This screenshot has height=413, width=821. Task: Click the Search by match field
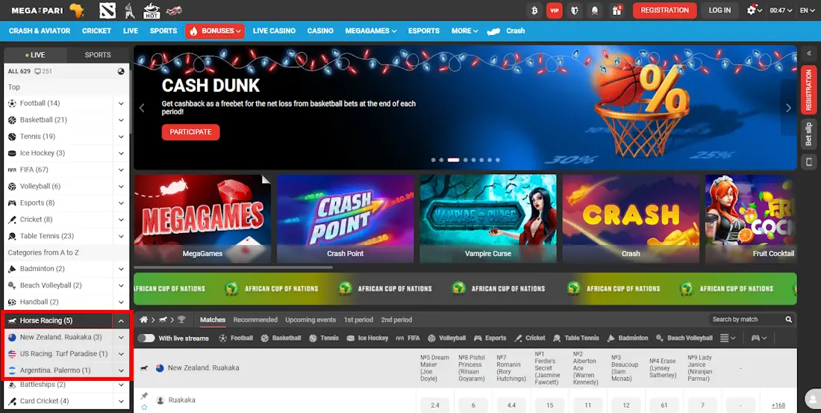[x=746, y=319]
